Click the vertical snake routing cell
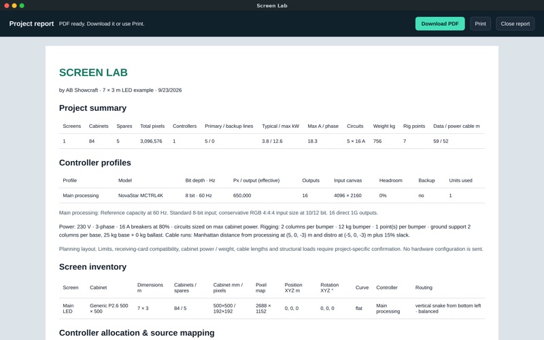This screenshot has height=340, width=544. [448, 309]
